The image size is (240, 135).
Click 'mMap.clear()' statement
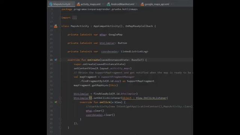pos(95,111)
